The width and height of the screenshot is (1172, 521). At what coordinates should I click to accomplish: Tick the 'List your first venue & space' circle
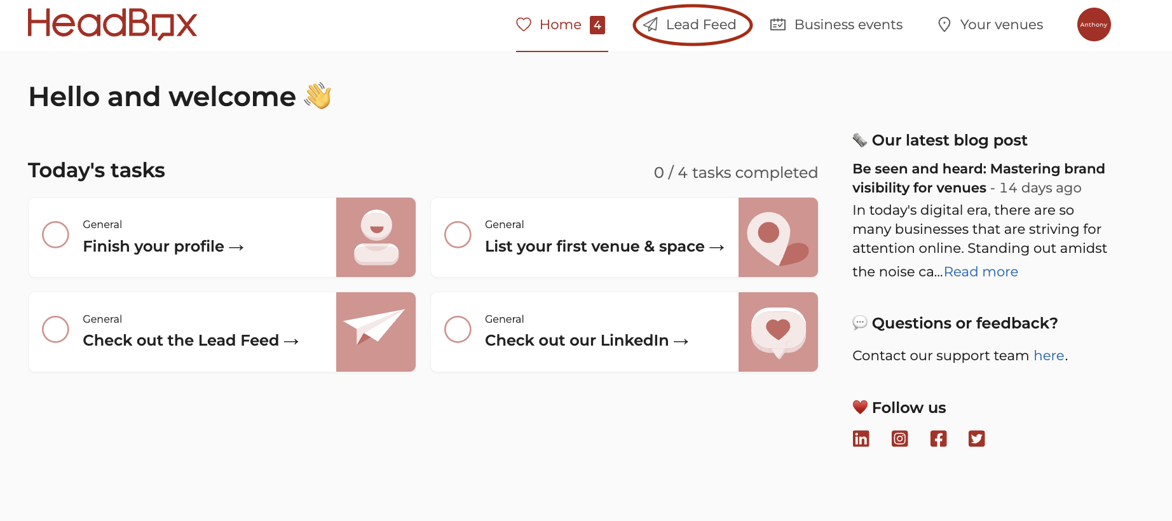[x=458, y=234]
